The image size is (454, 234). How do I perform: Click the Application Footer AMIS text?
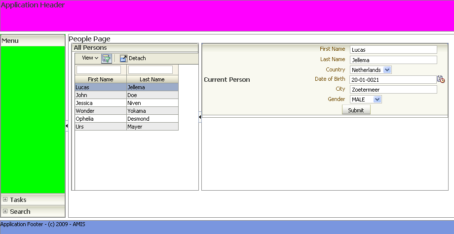[42, 224]
